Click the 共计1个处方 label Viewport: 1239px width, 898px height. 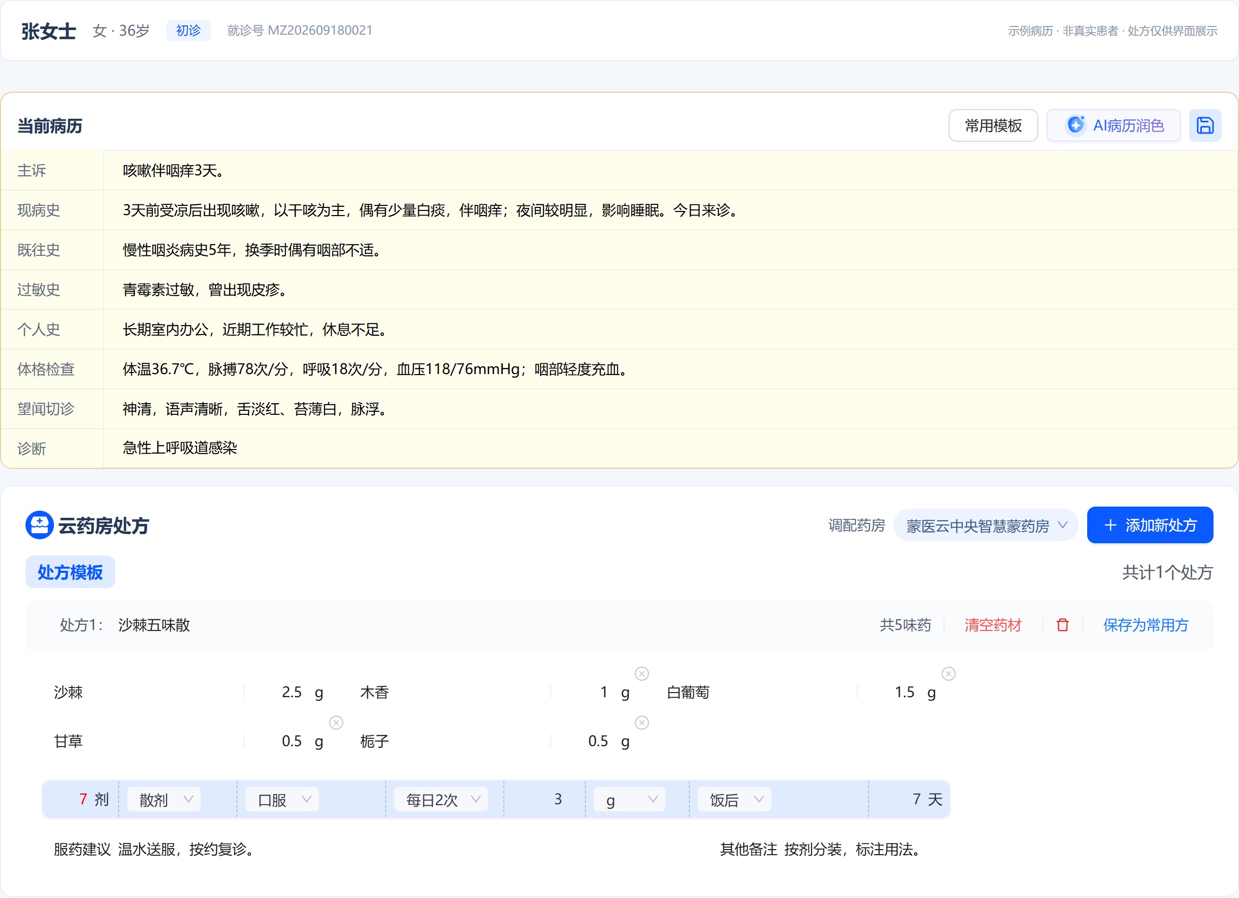pyautogui.click(x=1168, y=572)
